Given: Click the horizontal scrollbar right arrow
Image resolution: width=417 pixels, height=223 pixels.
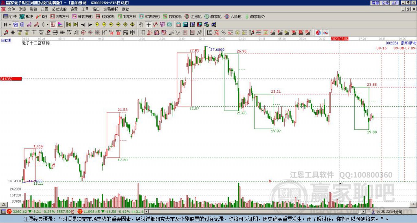Looking at the screenshot, I should pyautogui.click(x=364, y=212).
